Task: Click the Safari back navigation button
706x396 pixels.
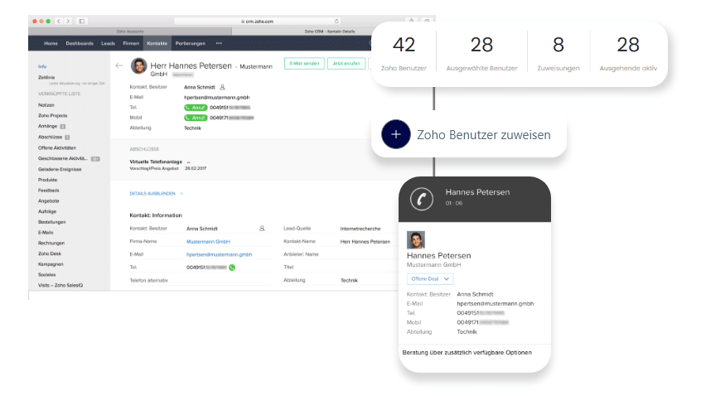Action: [x=59, y=22]
